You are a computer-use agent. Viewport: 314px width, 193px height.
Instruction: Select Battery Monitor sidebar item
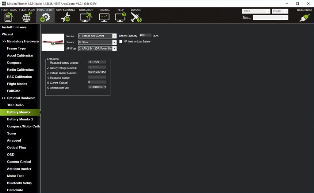[20, 112]
